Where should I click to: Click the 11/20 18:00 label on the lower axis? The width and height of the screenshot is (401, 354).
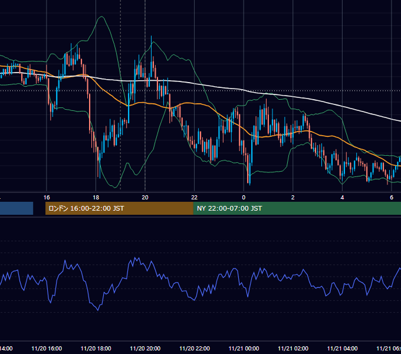pyautogui.click(x=96, y=349)
